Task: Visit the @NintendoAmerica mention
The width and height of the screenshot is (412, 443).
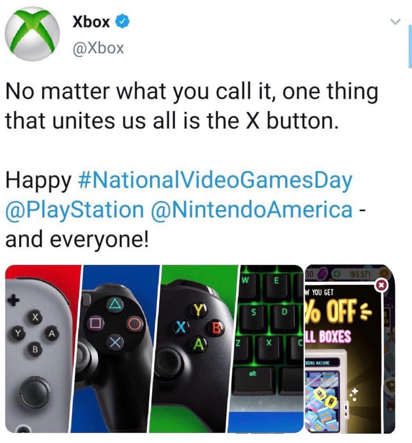Action: [x=251, y=210]
